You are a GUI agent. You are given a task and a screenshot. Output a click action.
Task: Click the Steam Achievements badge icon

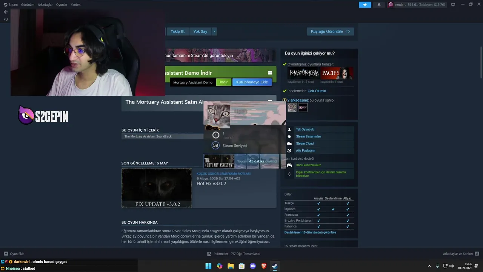pos(289,136)
